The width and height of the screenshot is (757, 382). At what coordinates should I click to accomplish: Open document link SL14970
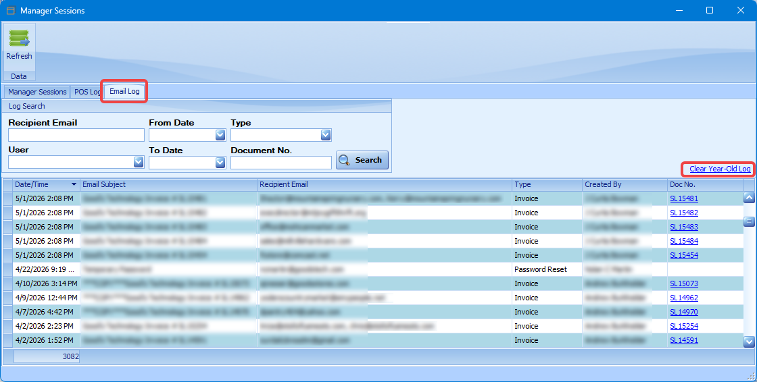click(683, 312)
